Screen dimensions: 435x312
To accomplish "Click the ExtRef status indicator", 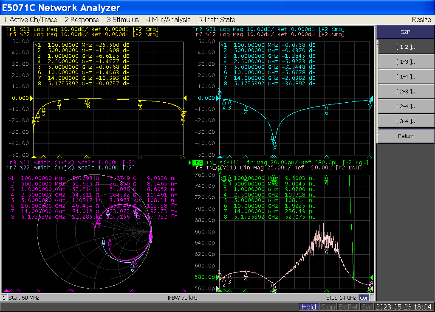I will [x=348, y=307].
